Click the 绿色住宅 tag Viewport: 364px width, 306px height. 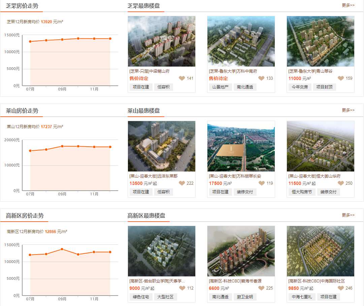(141, 297)
